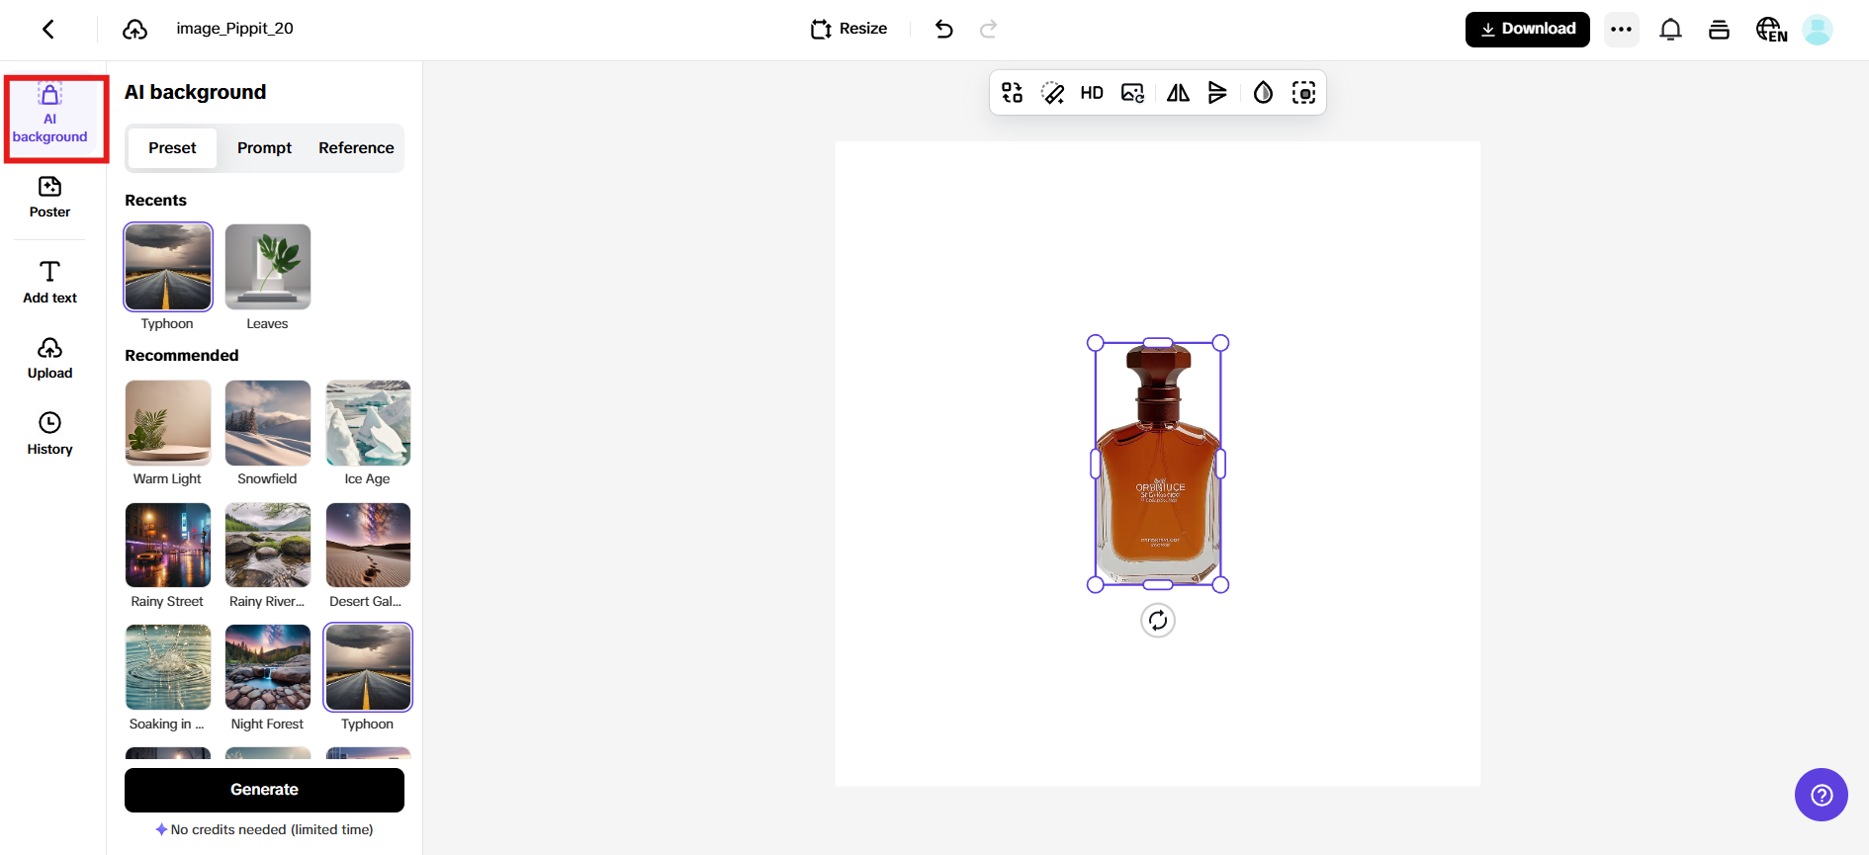The image size is (1869, 855).
Task: Redo the last undone action
Action: (x=988, y=29)
